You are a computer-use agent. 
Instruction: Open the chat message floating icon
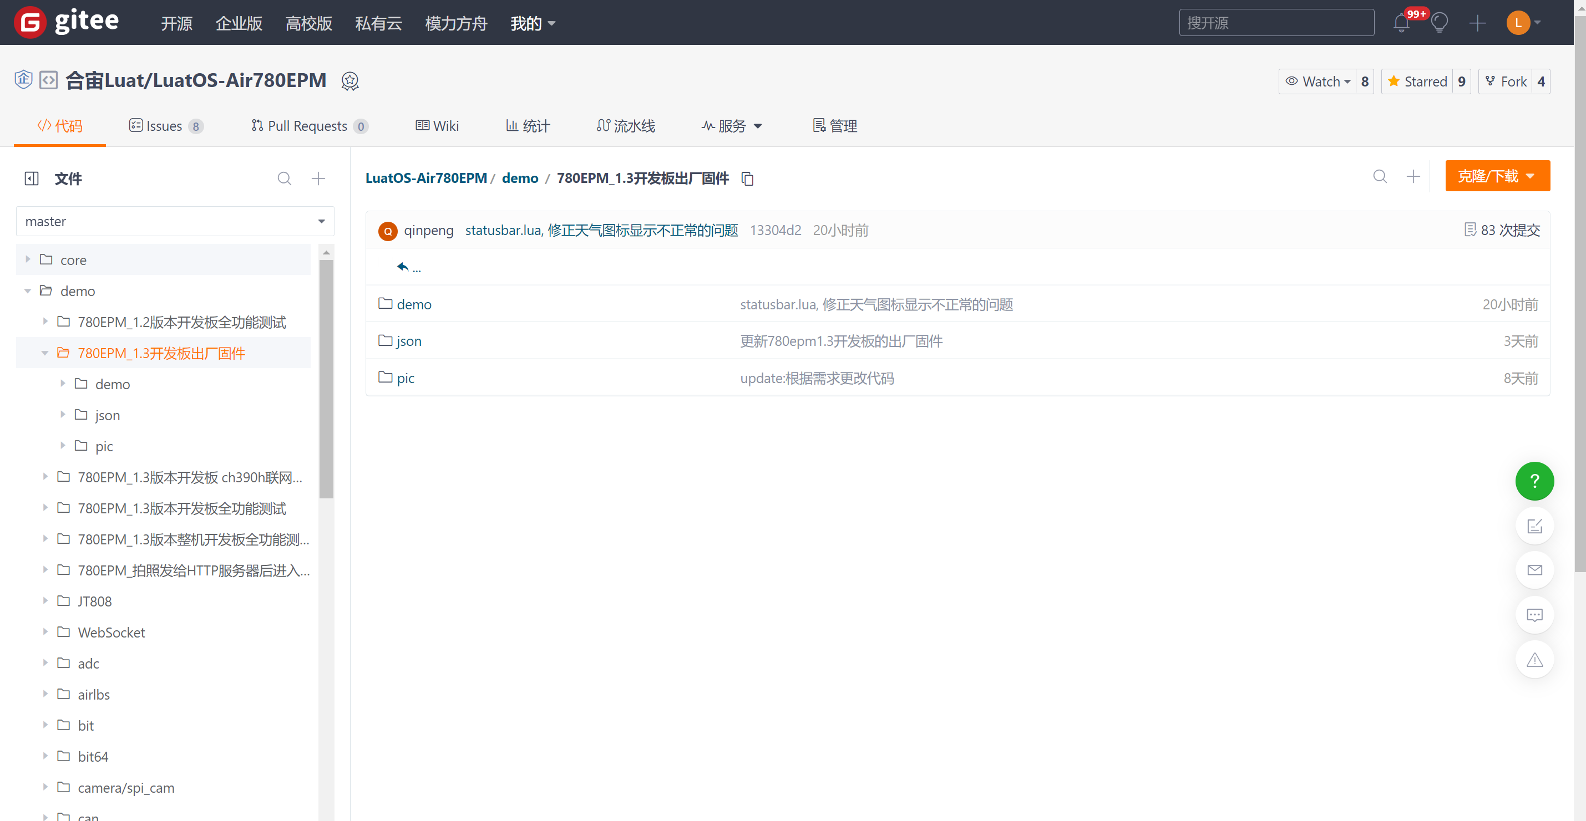[x=1534, y=615]
